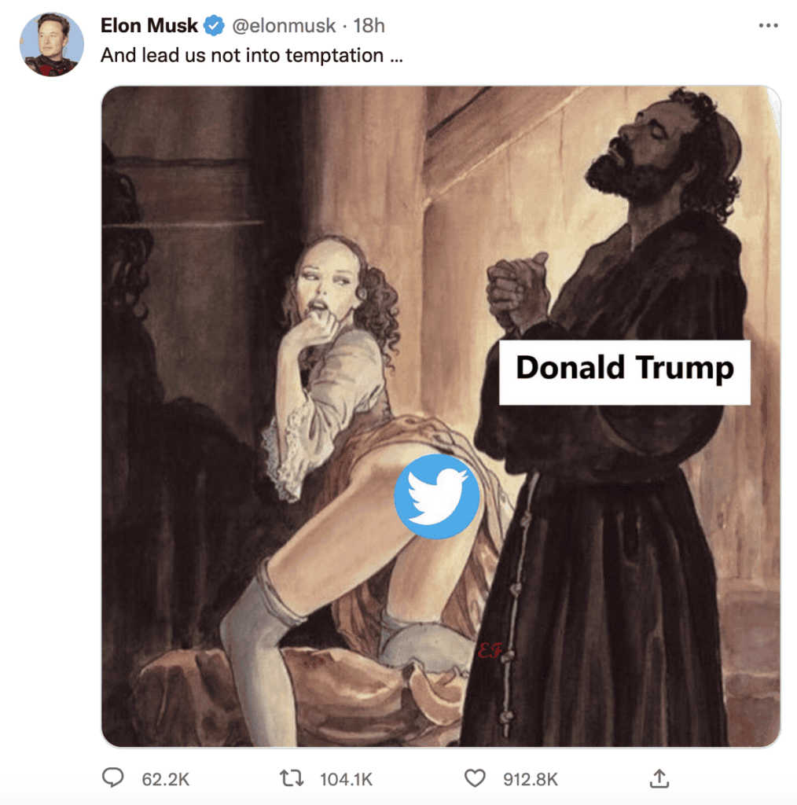Click the 62.2K reply count

tap(165, 779)
